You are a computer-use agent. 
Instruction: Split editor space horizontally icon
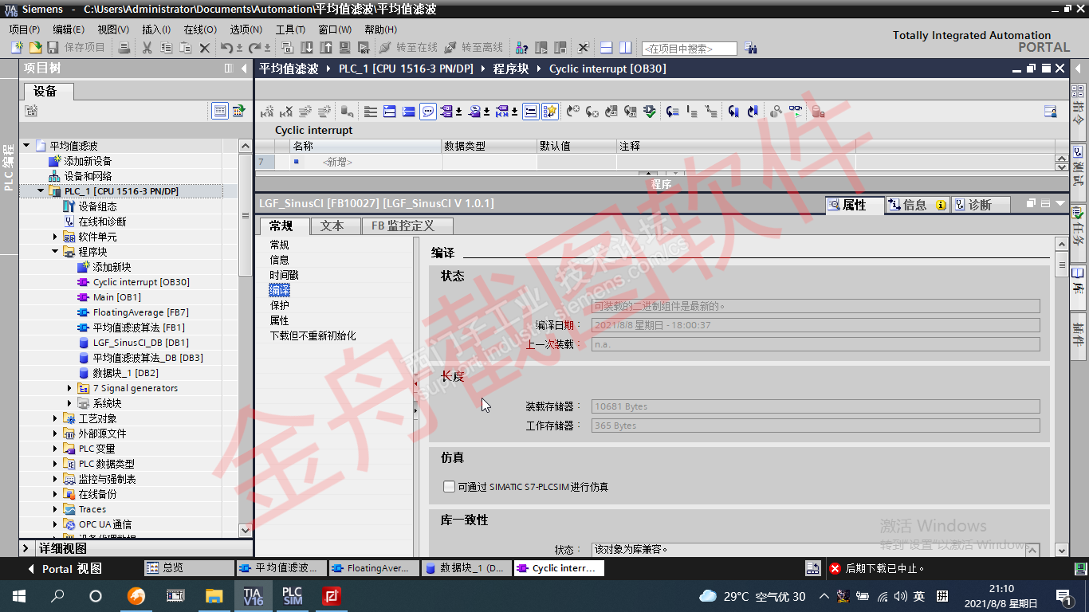607,48
